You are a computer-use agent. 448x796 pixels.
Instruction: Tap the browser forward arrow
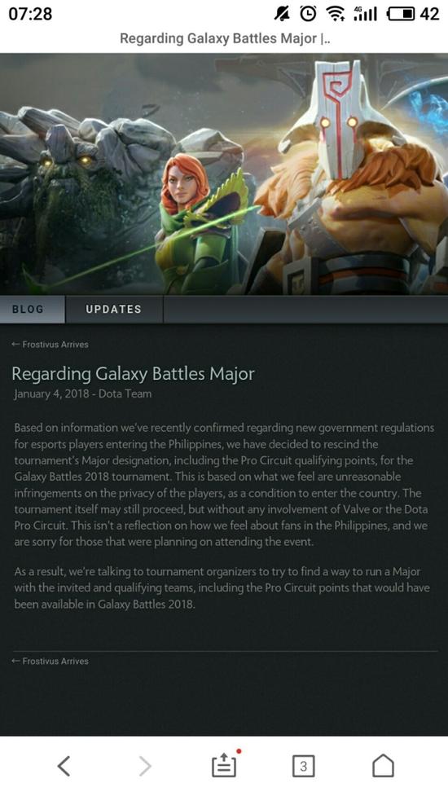(x=145, y=765)
